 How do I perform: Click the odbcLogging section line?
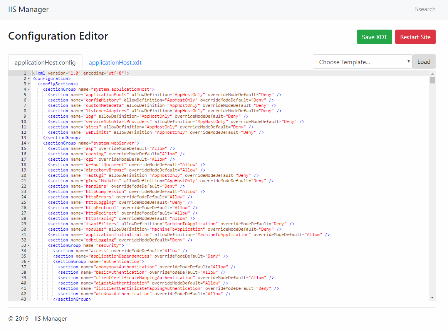[x=120, y=240]
